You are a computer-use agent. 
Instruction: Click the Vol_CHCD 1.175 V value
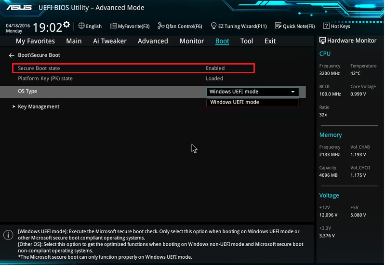click(358, 175)
